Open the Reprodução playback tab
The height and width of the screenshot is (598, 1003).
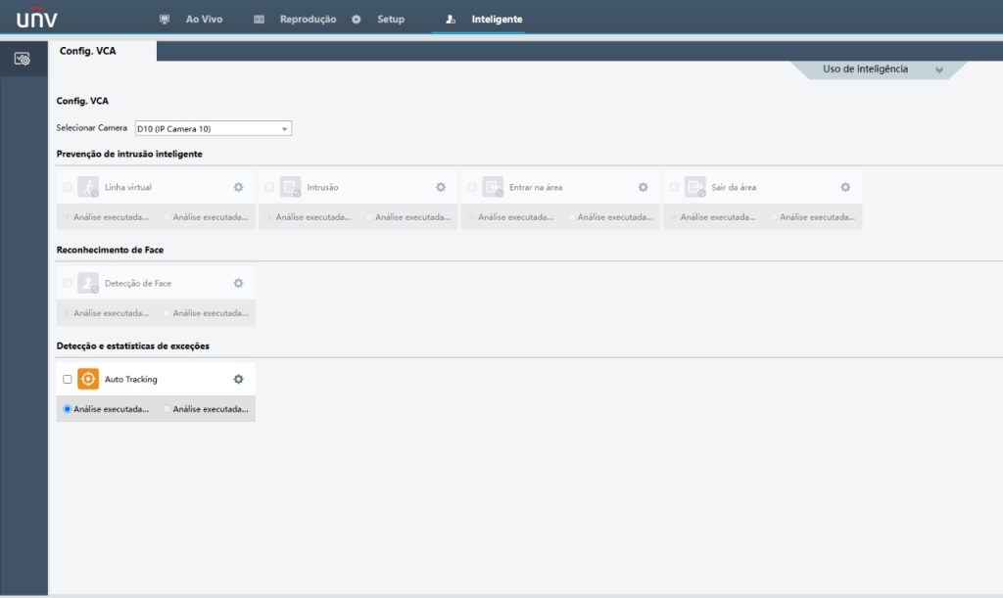pyautogui.click(x=308, y=20)
